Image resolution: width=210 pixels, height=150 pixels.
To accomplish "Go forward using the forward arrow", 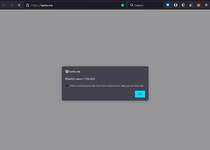I will click(11, 5).
